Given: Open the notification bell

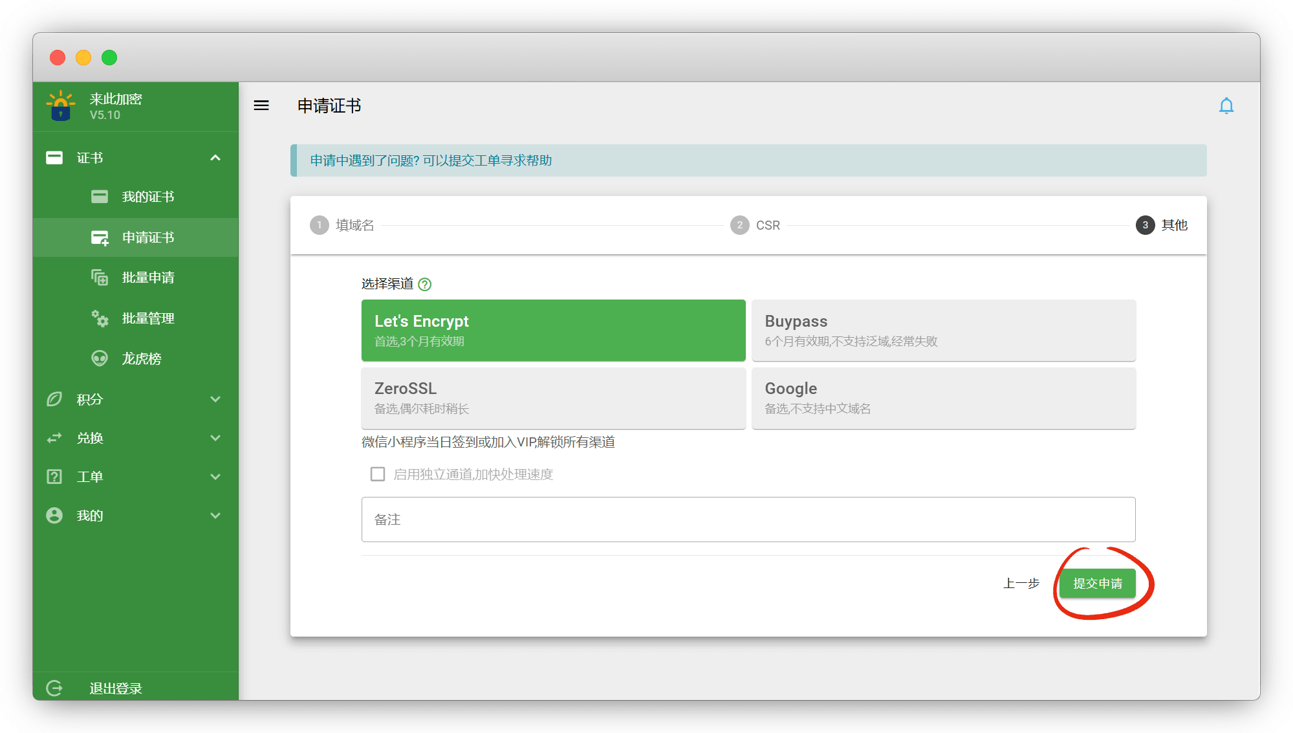Looking at the screenshot, I should tap(1226, 105).
